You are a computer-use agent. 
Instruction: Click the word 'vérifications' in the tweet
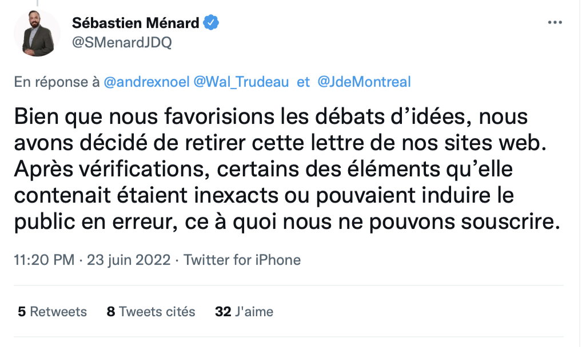pyautogui.click(x=141, y=169)
